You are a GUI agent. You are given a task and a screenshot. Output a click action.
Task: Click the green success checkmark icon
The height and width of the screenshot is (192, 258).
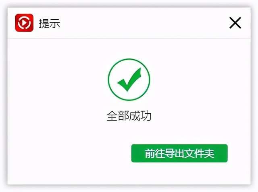[x=129, y=79]
